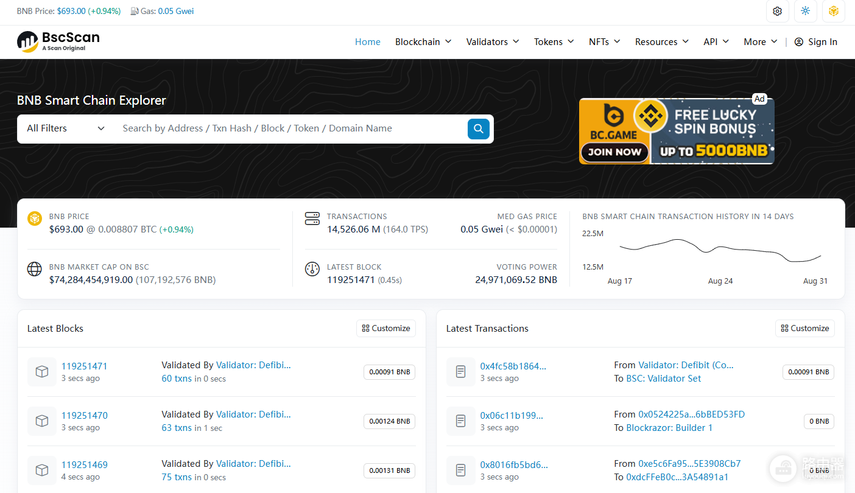
Task: Go to the Home tab
Action: [x=368, y=42]
